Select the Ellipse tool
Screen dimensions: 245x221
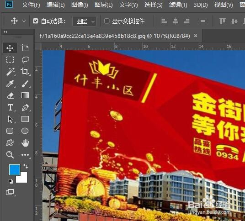(x=25, y=131)
